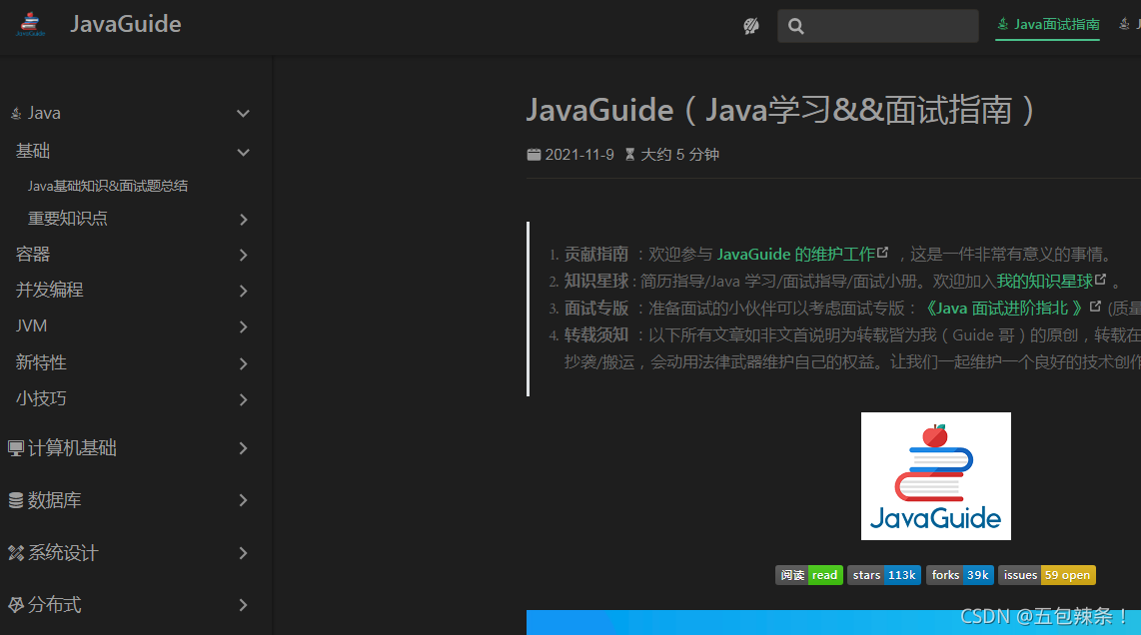Click the 转载须知 bold text
Screen dimensions: 1141x635
[595, 334]
